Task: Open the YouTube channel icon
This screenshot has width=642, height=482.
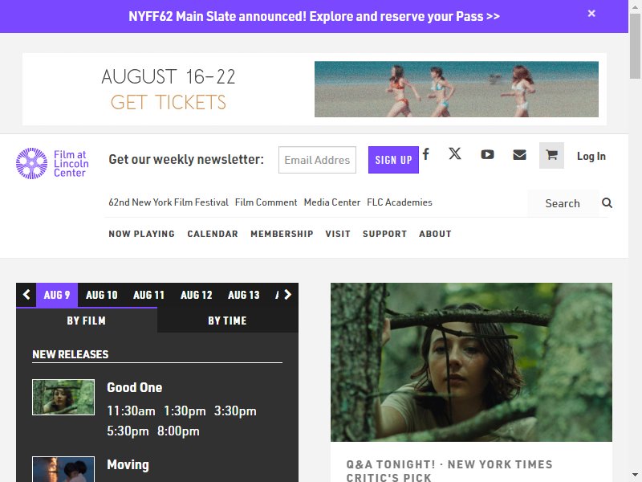Action: [x=487, y=154]
